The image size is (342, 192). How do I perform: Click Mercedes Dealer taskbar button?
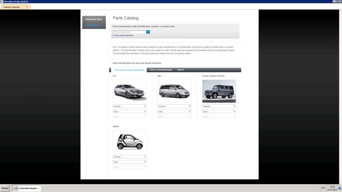pyautogui.click(x=27, y=188)
